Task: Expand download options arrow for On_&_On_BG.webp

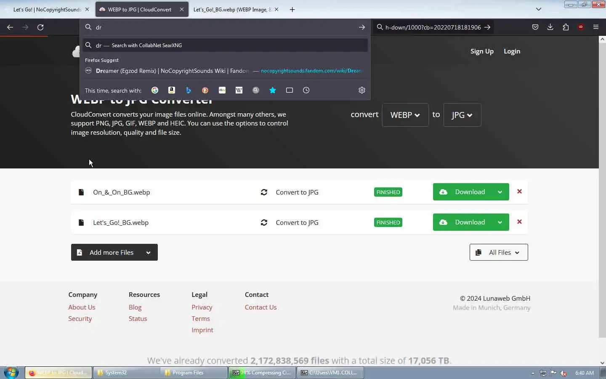Action: click(500, 192)
